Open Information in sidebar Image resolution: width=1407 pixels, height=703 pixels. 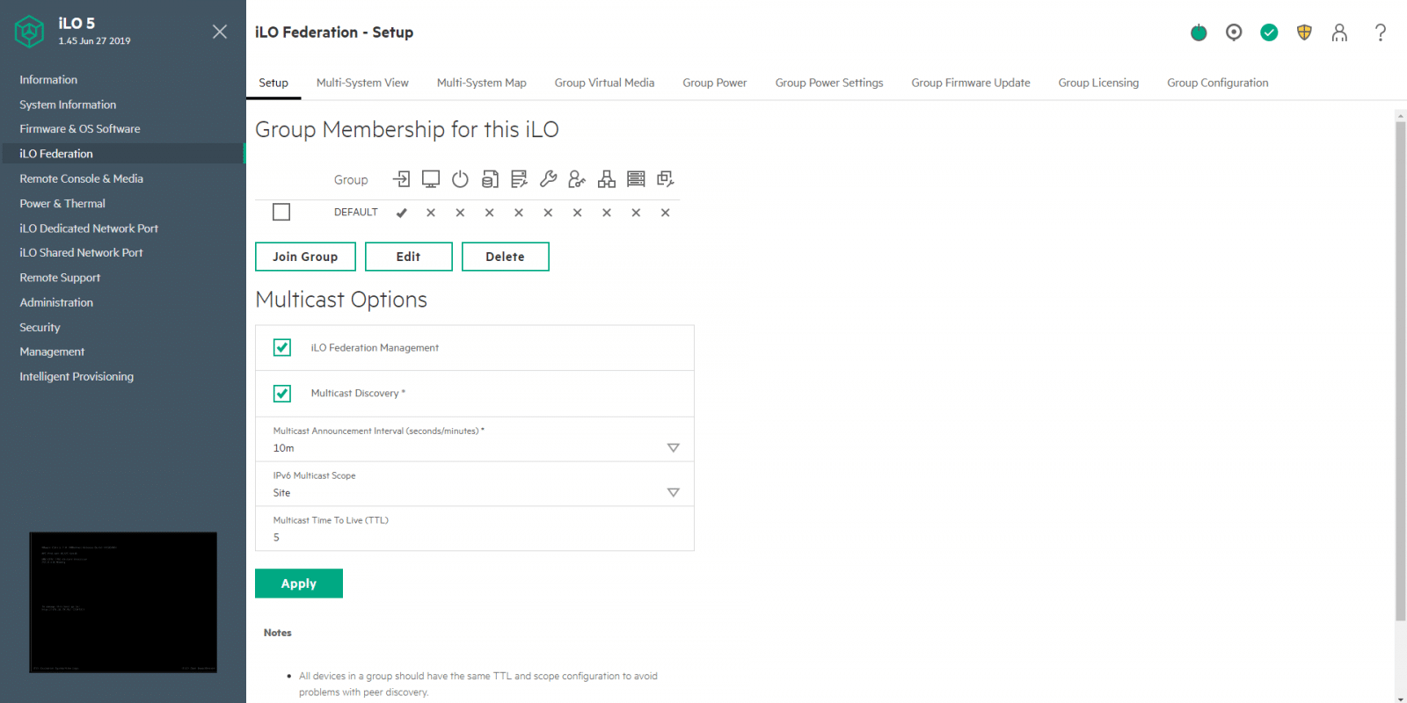pyautogui.click(x=48, y=80)
